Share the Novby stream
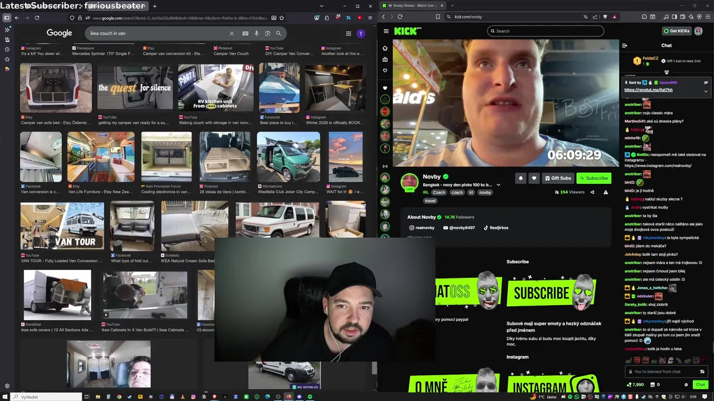 coord(592,192)
